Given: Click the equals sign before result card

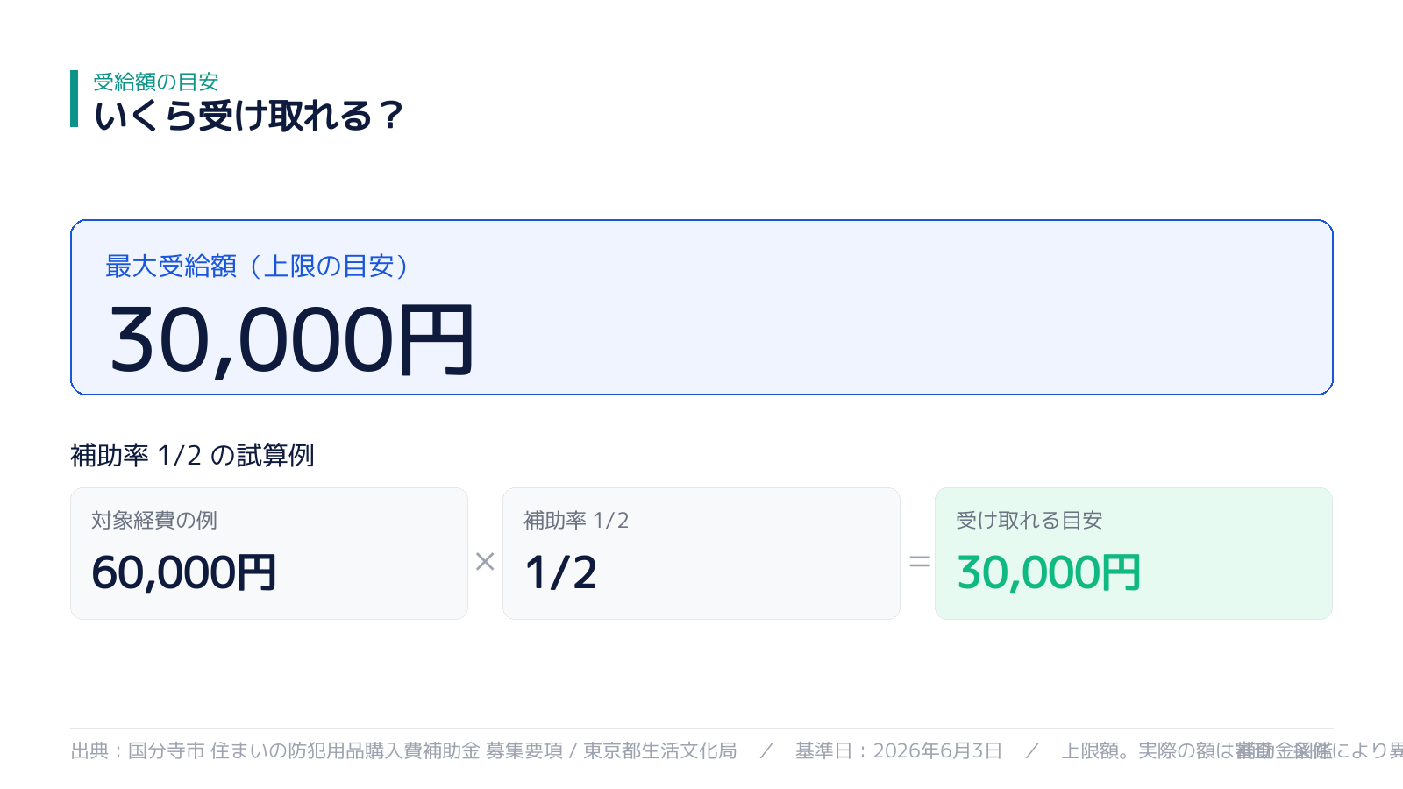Looking at the screenshot, I should pyautogui.click(x=919, y=562).
